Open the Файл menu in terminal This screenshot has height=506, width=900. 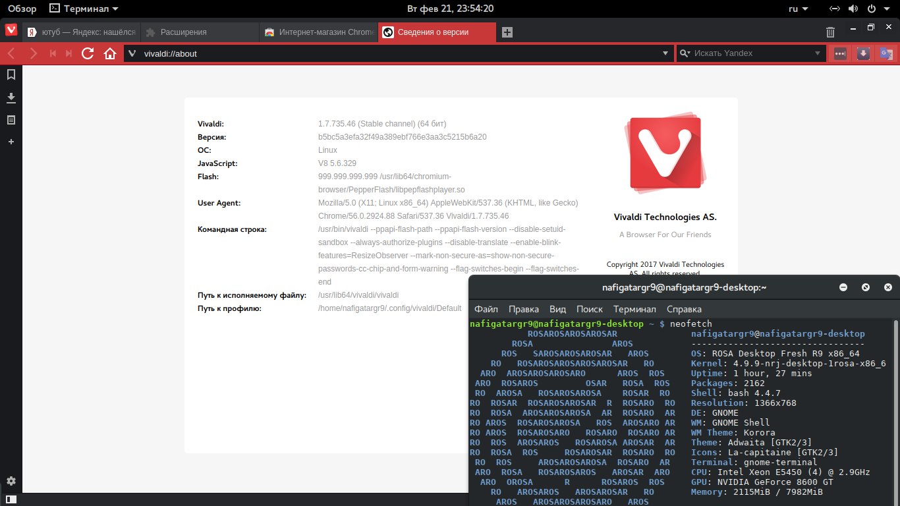coord(486,309)
